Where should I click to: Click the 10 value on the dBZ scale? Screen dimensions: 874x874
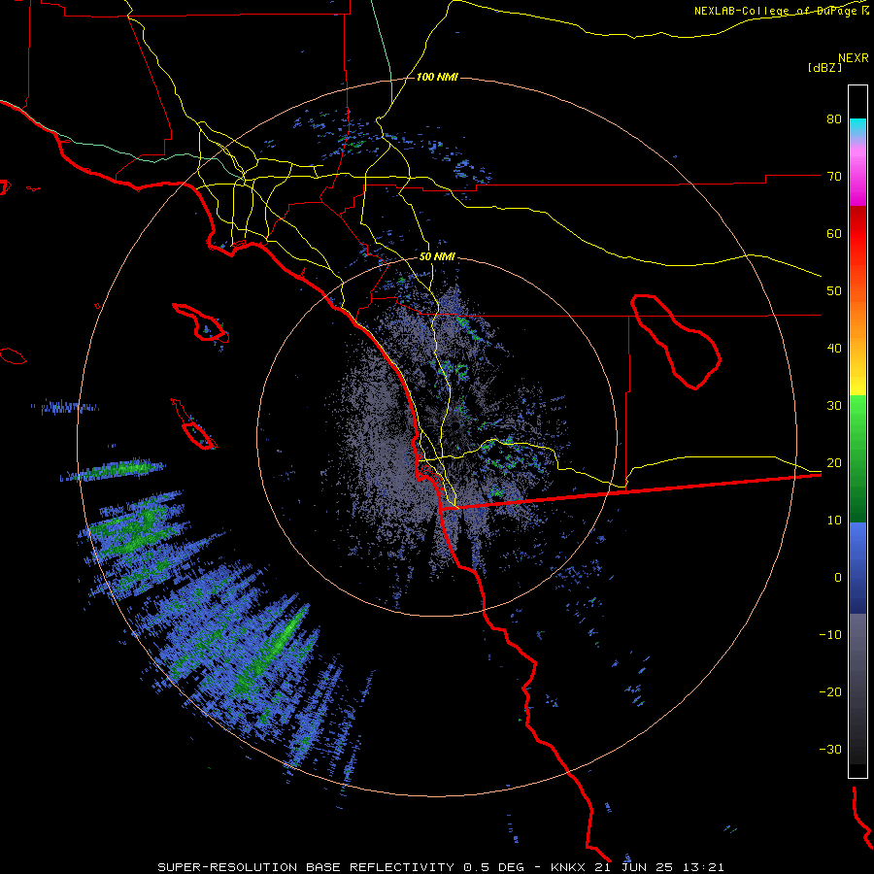click(x=834, y=521)
